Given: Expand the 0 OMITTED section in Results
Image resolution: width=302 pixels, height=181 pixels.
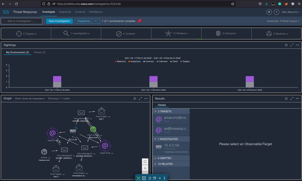Looking at the screenshot, I should [x=171, y=158].
